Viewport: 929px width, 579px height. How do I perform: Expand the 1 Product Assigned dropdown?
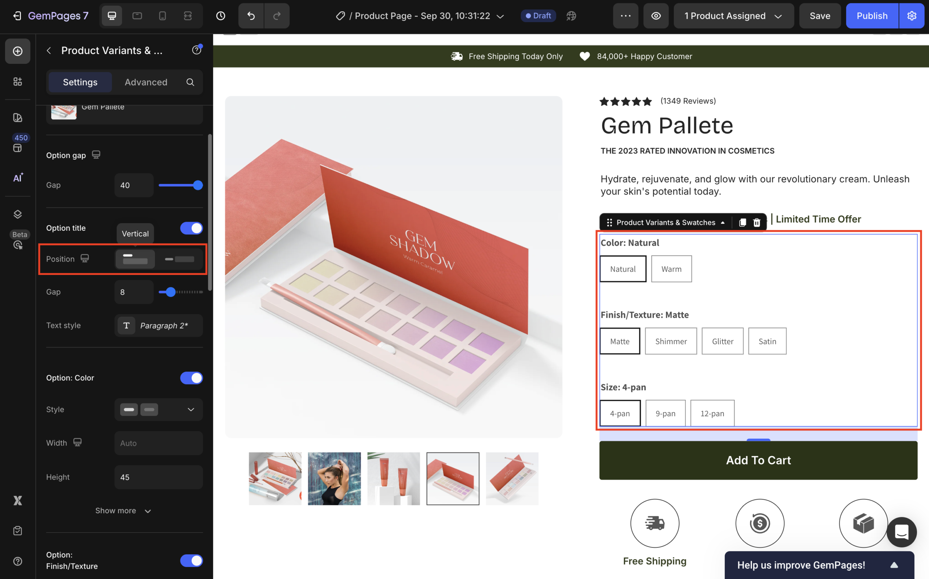pos(733,16)
